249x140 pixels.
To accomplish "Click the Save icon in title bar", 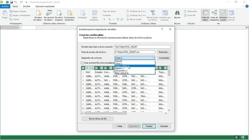I will pos(11,2).
